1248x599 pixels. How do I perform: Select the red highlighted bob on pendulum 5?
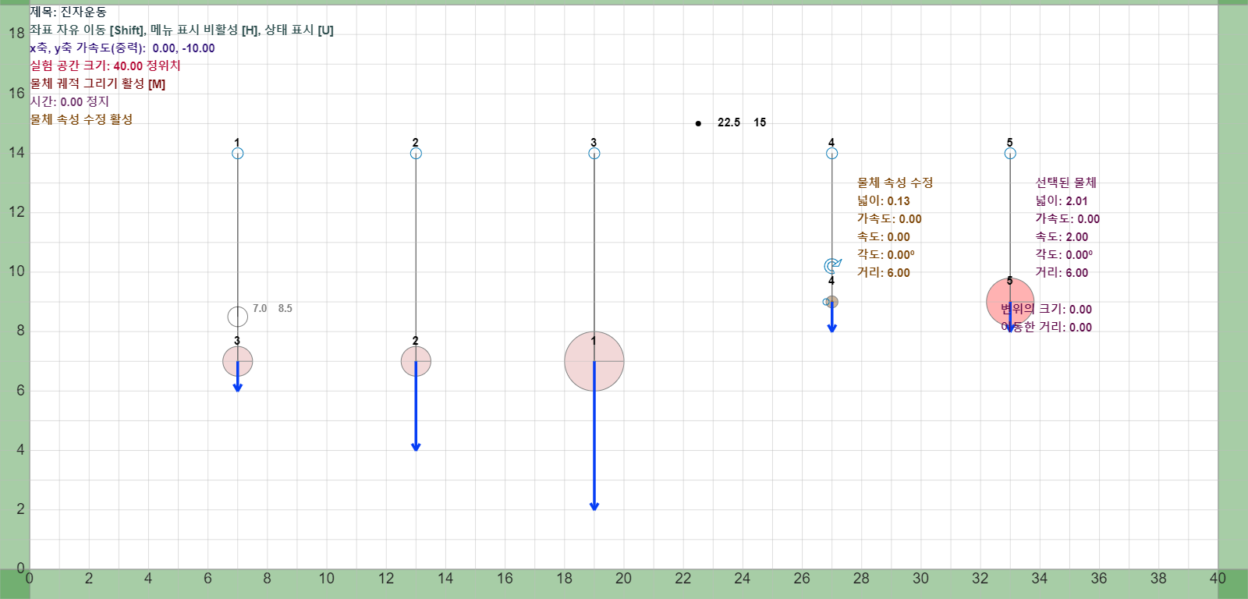(x=1010, y=302)
